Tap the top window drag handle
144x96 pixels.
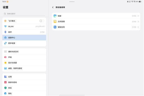click(x=72, y=2)
